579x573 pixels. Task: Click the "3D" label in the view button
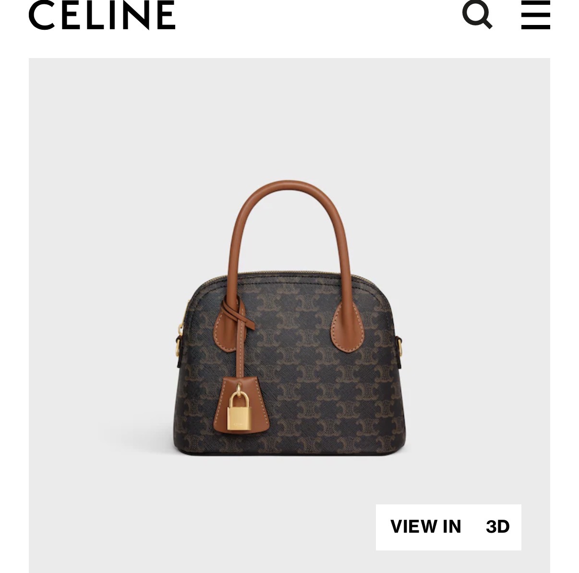tap(497, 526)
